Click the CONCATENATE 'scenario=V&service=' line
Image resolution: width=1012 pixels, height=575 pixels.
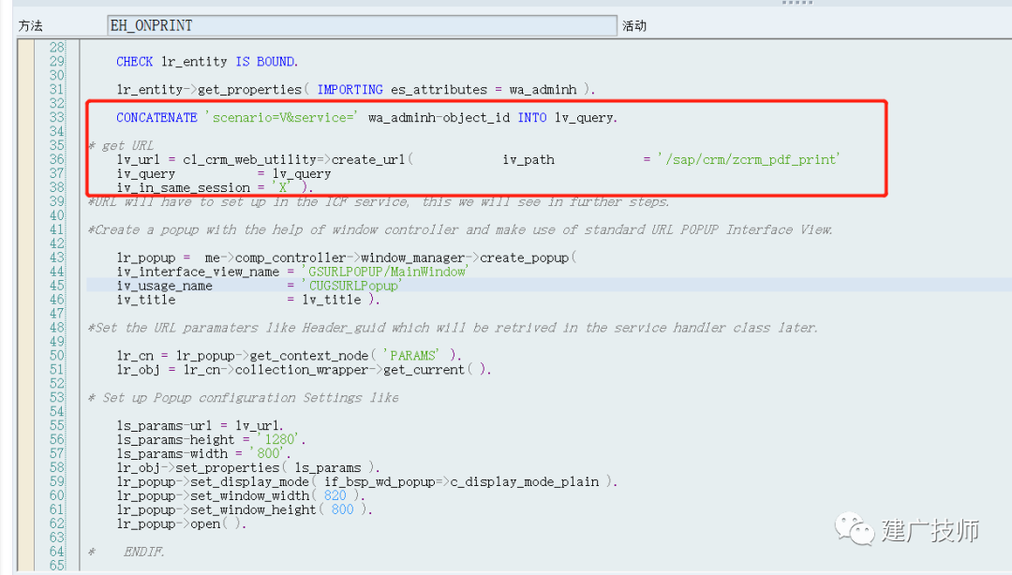[366, 117]
